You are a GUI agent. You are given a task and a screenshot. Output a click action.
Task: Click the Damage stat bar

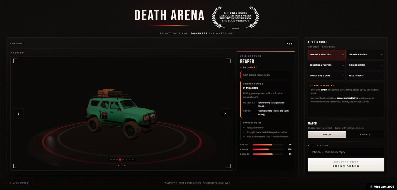click(268, 154)
